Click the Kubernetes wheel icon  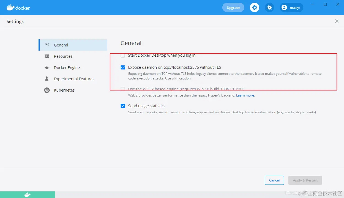point(47,90)
